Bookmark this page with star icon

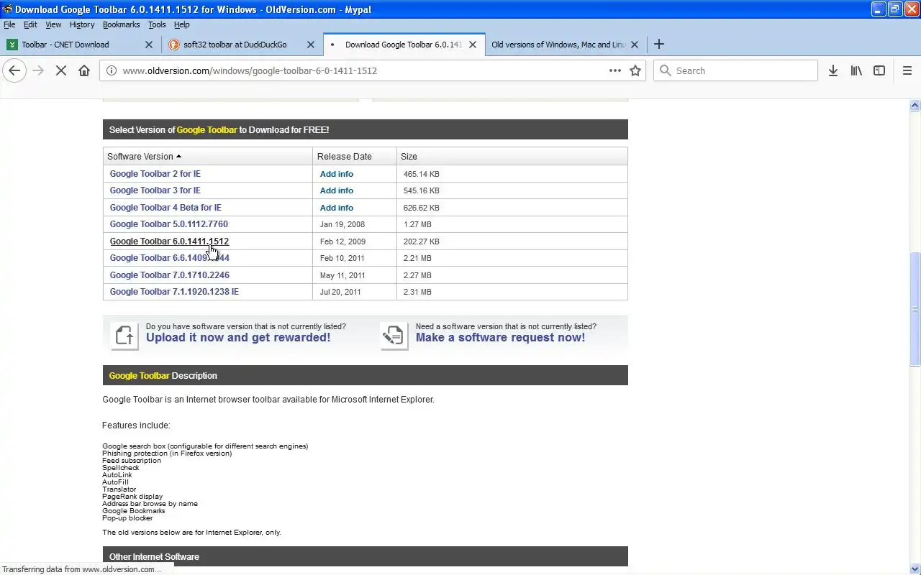click(x=635, y=70)
